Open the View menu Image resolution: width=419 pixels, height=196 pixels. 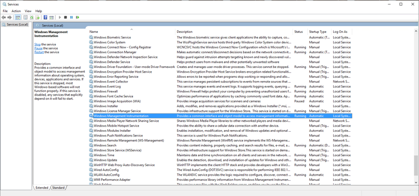(28, 11)
